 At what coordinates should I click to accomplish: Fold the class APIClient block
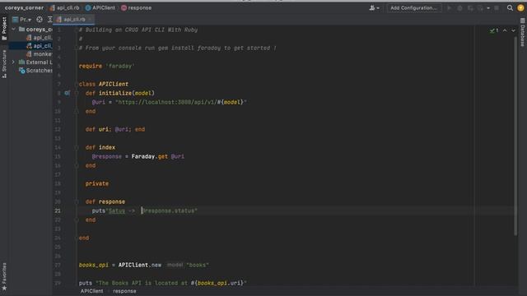coord(77,84)
